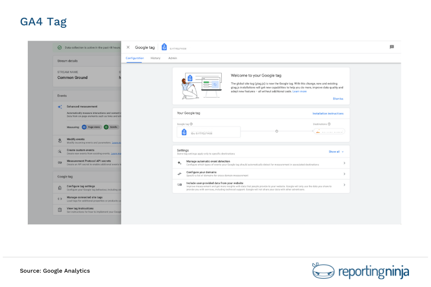Click the Manage connected site tags code icon

(60, 199)
